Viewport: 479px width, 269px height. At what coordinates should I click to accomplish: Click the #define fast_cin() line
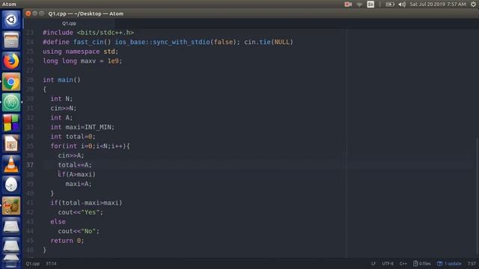pyautogui.click(x=168, y=42)
